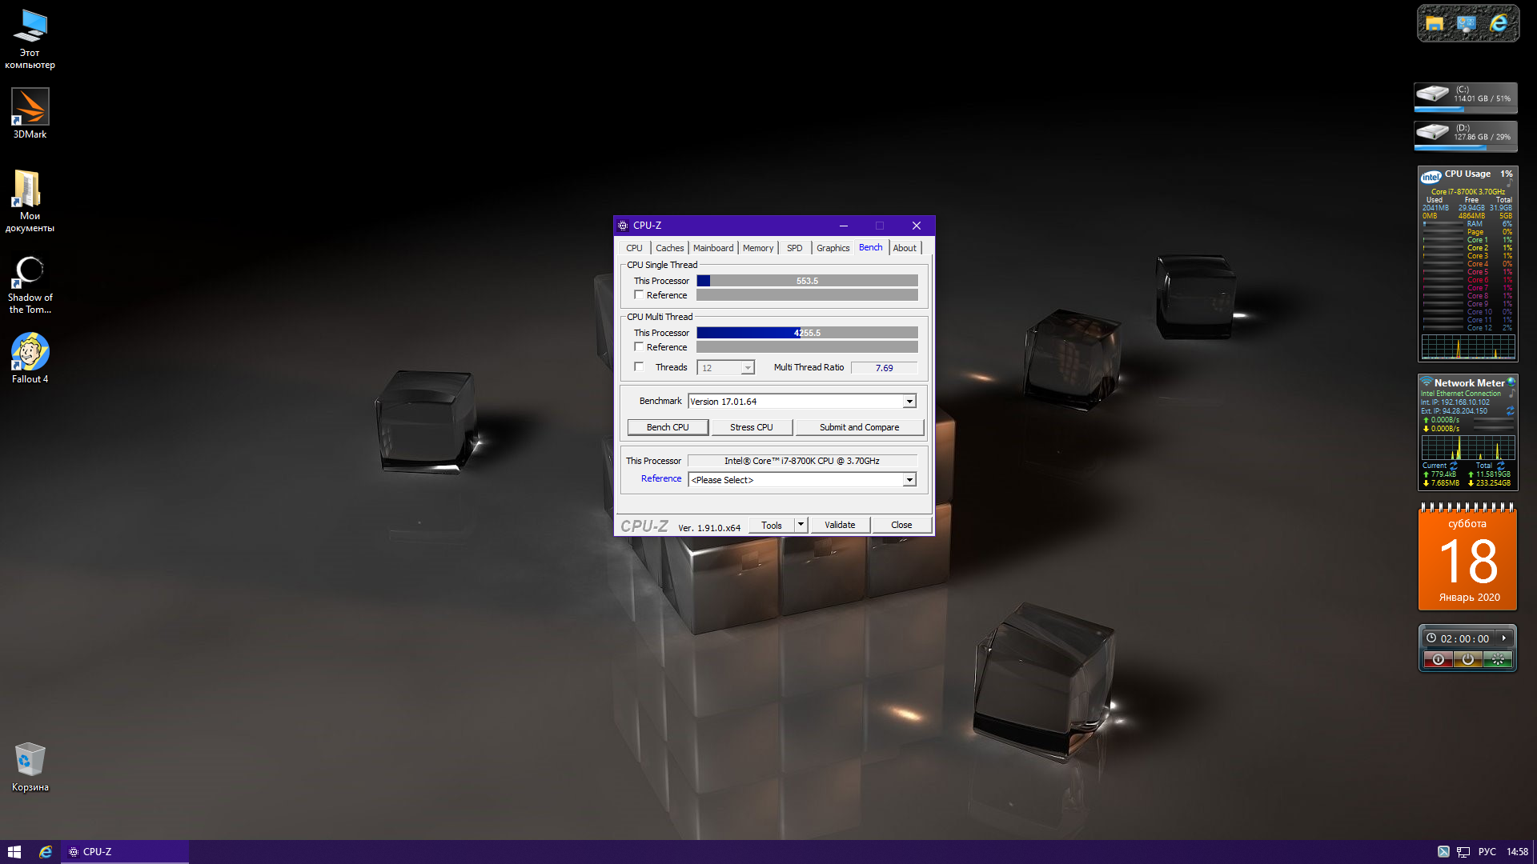Screen dimensions: 1537x864
Task: Expand the Benchmark version dropdown
Action: [909, 402]
